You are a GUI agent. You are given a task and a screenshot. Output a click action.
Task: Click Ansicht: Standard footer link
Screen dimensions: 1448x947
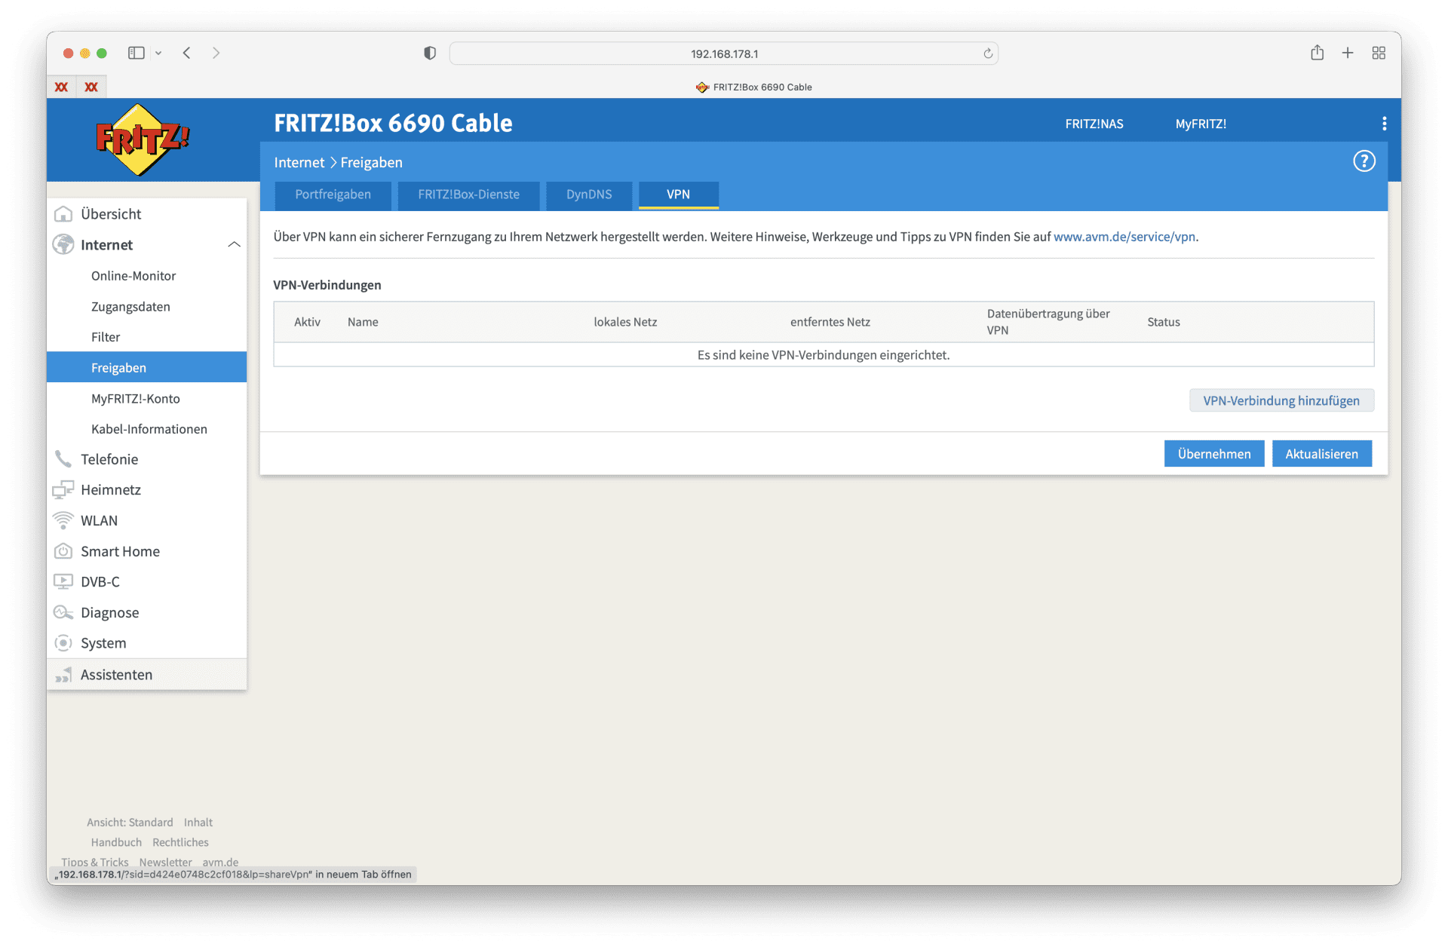coord(130,823)
